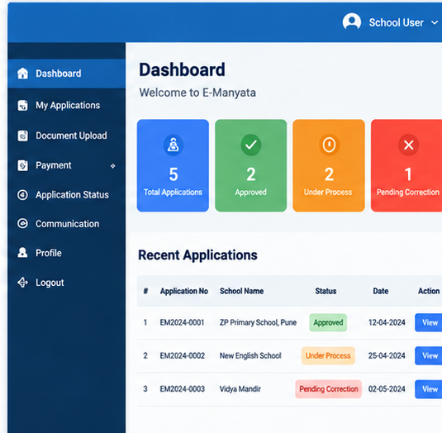Click the Under Process card label
This screenshot has width=442, height=433.
(328, 193)
